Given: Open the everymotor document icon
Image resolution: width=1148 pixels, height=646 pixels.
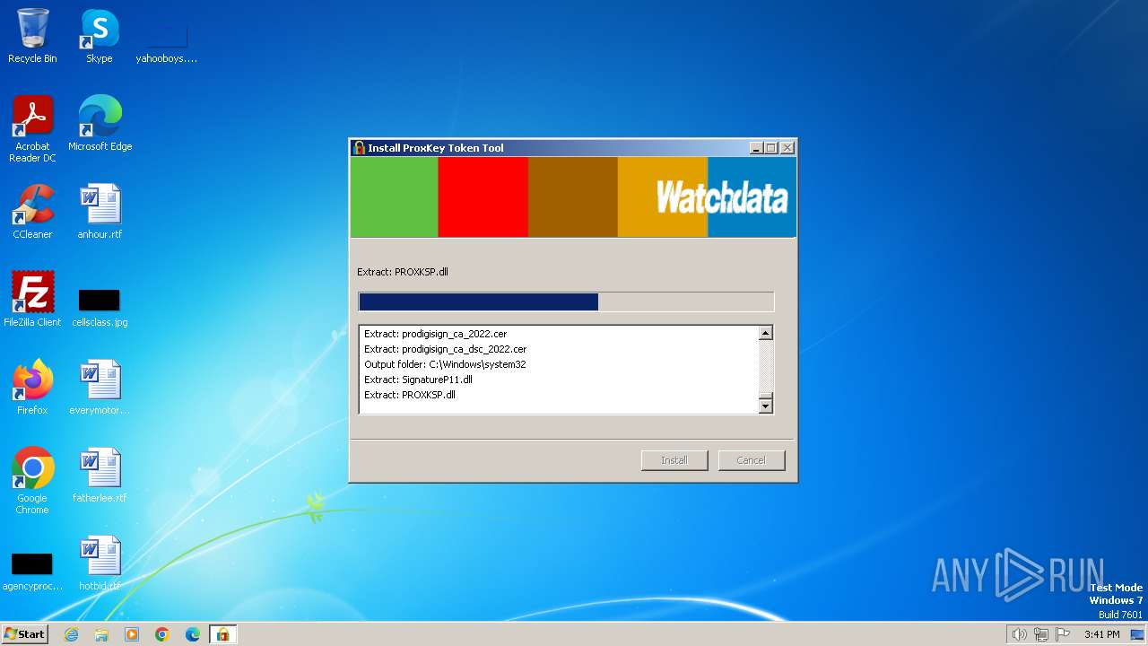Looking at the screenshot, I should pyautogui.click(x=100, y=388).
